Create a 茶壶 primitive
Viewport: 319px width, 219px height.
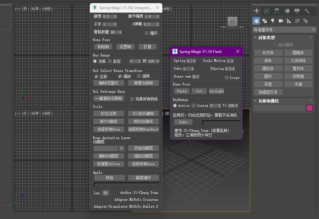[x=268, y=84]
